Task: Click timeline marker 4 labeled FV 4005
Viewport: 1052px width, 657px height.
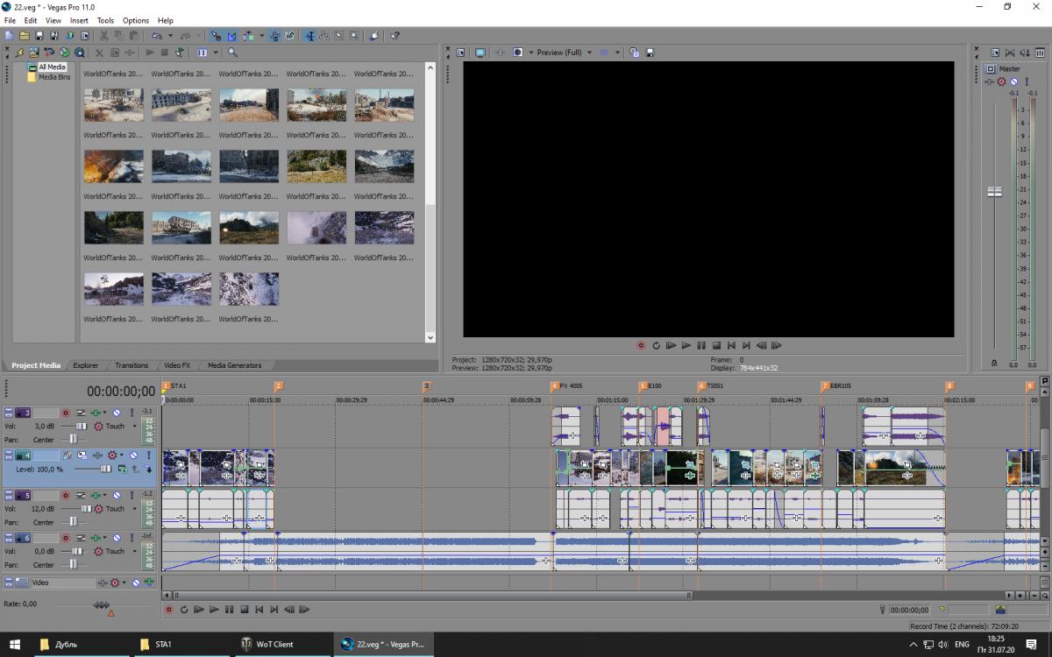Action: 555,386
